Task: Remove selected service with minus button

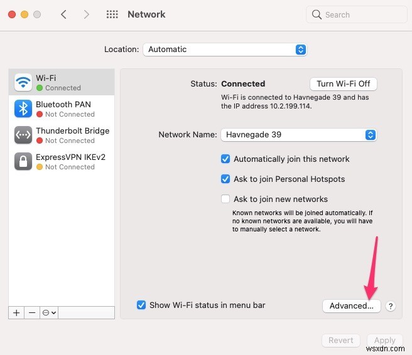Action: pyautogui.click(x=32, y=313)
